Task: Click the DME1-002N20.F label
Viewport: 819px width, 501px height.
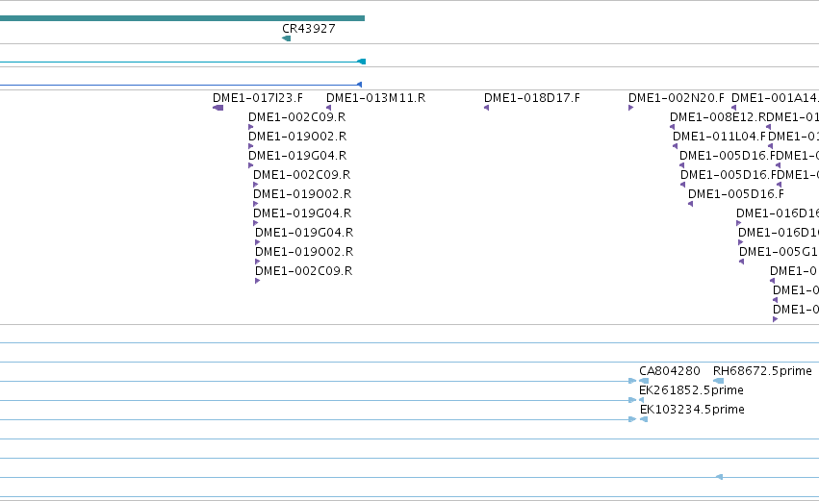Action: [x=676, y=98]
